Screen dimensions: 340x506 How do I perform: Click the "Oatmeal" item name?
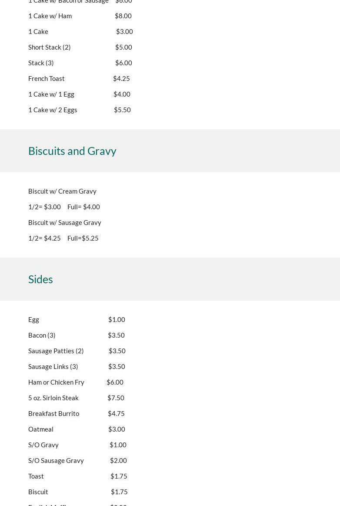(x=41, y=429)
